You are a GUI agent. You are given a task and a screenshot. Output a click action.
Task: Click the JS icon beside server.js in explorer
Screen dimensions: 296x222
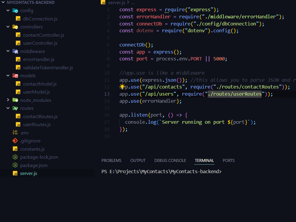(x=15, y=173)
